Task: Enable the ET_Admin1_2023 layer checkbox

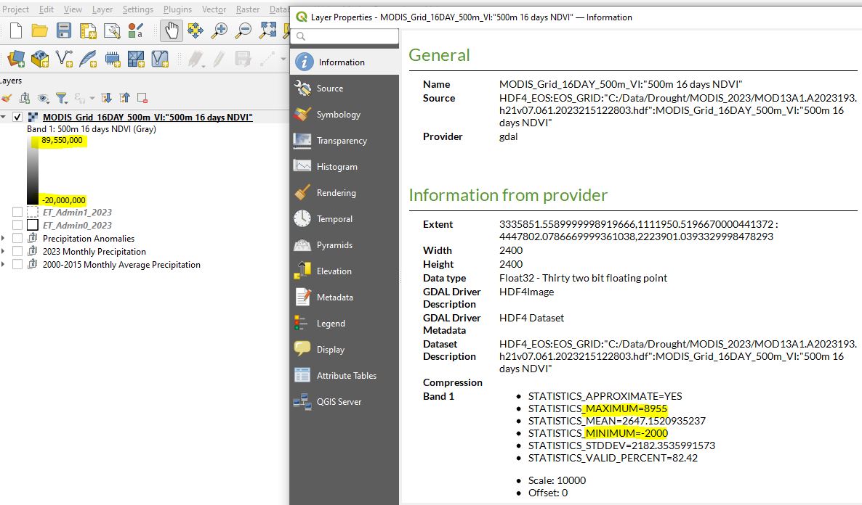Action: click(x=17, y=212)
